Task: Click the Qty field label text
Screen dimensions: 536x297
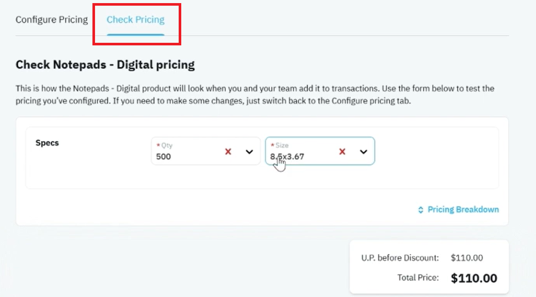Action: [x=167, y=145]
